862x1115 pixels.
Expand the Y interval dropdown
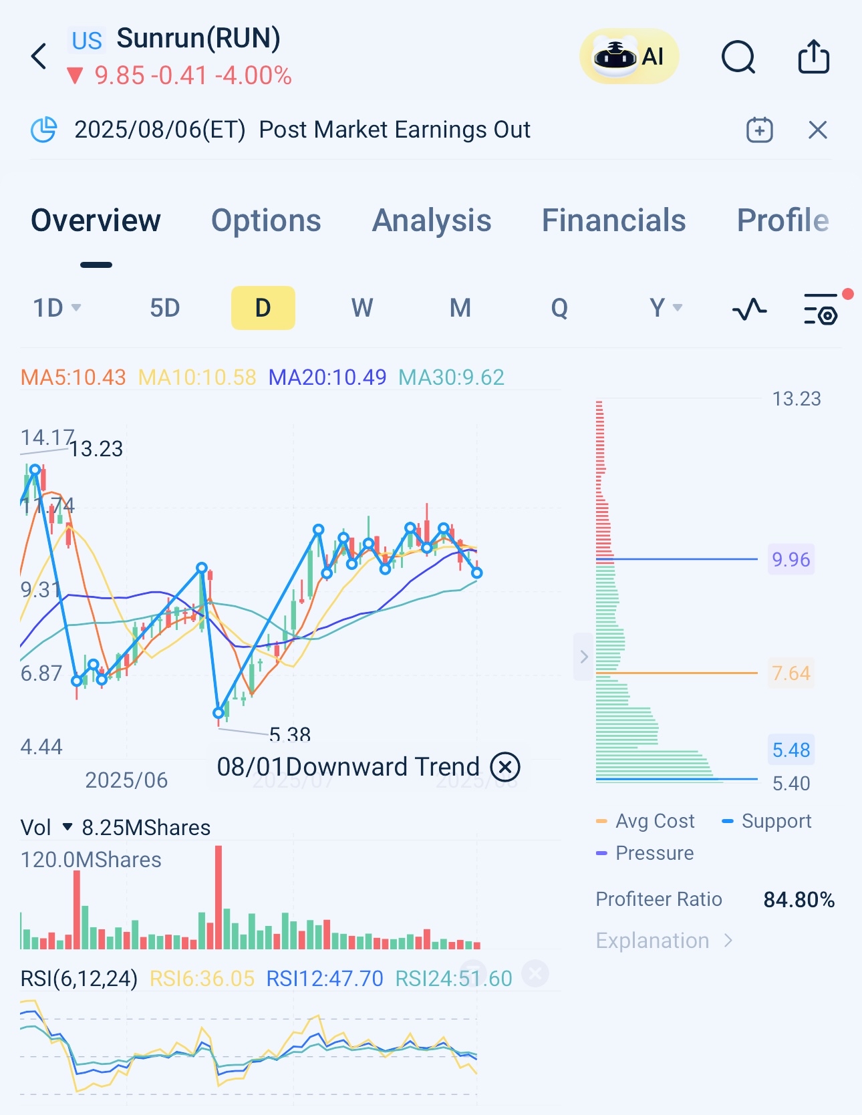click(666, 308)
